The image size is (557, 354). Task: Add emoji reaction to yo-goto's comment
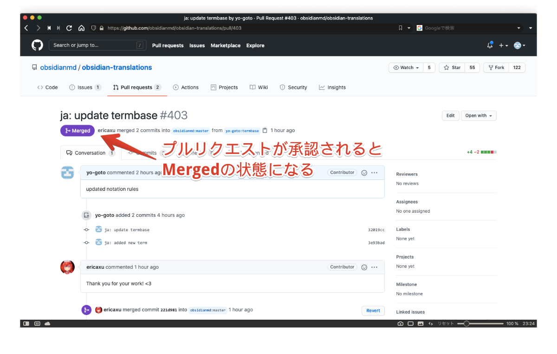(364, 172)
